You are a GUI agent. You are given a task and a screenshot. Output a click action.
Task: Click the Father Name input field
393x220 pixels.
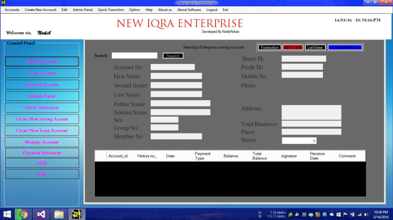coord(180,103)
